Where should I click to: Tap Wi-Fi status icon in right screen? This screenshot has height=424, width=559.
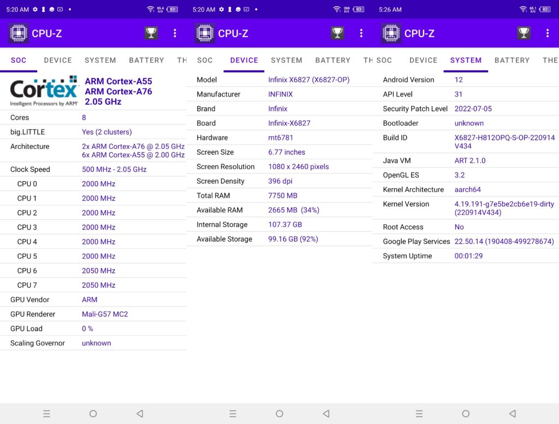click(x=523, y=9)
